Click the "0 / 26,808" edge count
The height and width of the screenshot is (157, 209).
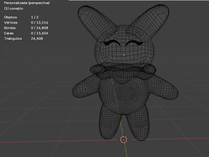[x=40, y=28]
